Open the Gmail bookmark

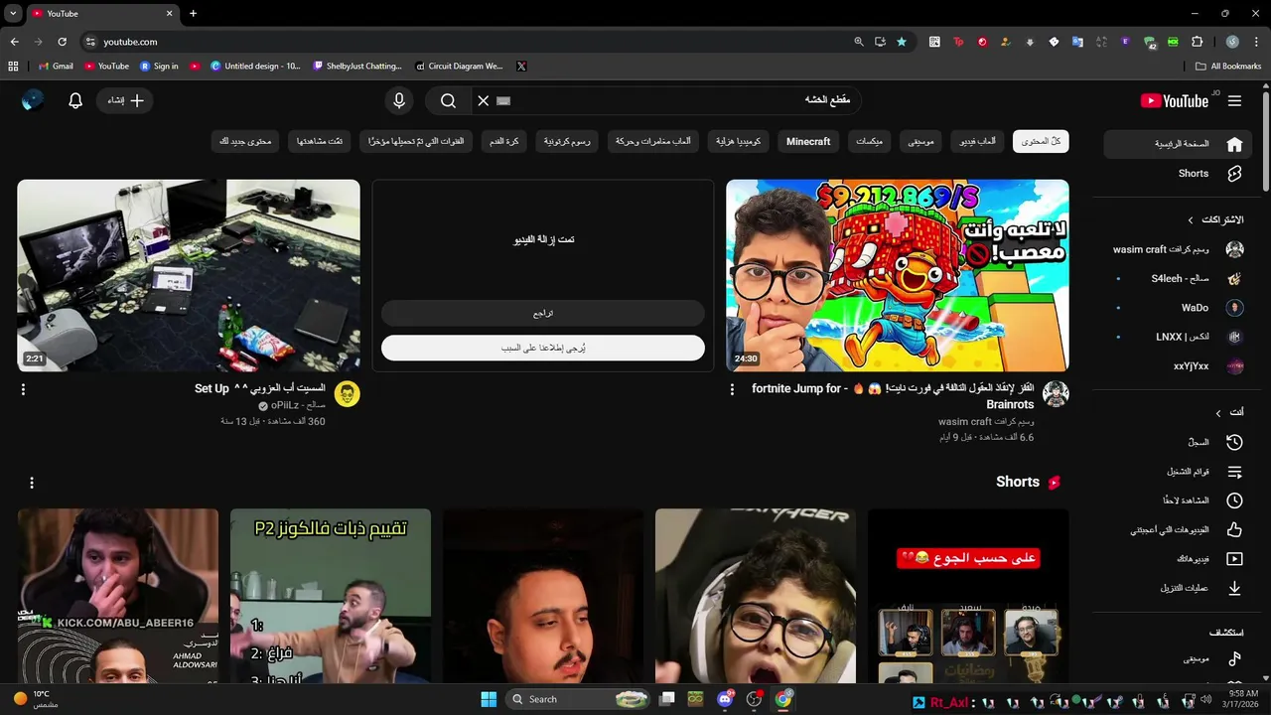coord(56,67)
